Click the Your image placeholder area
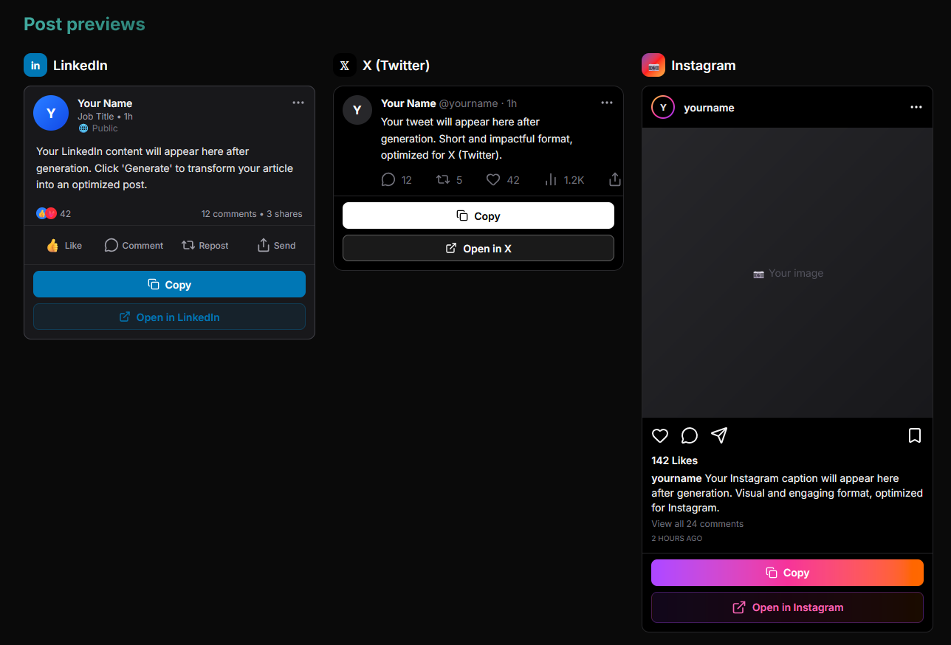 (788, 273)
